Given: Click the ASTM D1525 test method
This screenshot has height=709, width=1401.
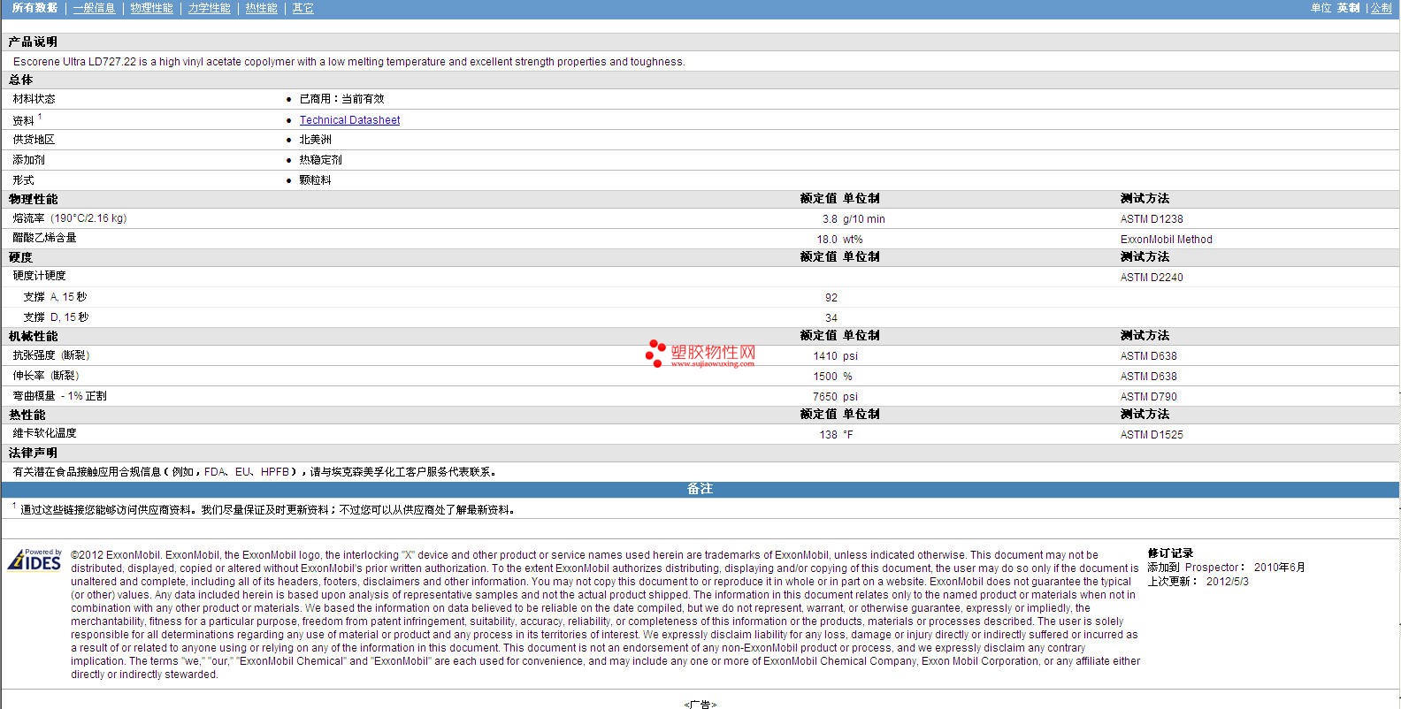Looking at the screenshot, I should [1152, 435].
